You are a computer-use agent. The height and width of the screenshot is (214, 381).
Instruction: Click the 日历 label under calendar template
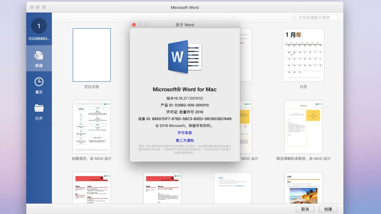[x=303, y=87]
